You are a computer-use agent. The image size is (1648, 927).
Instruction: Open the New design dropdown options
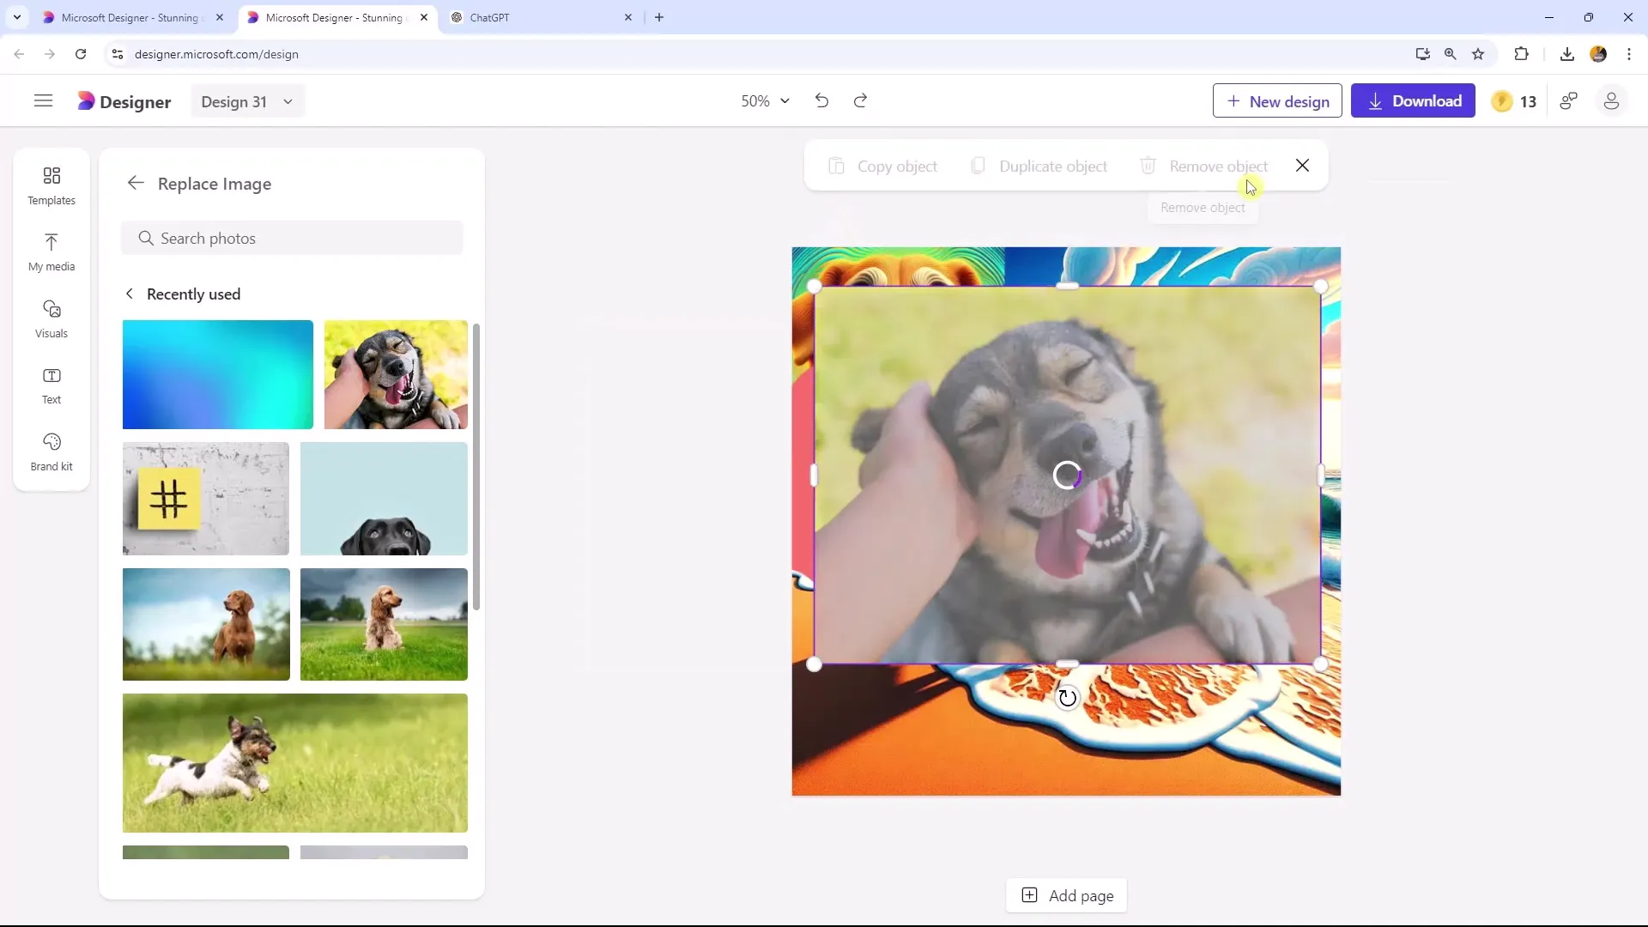1276,100
